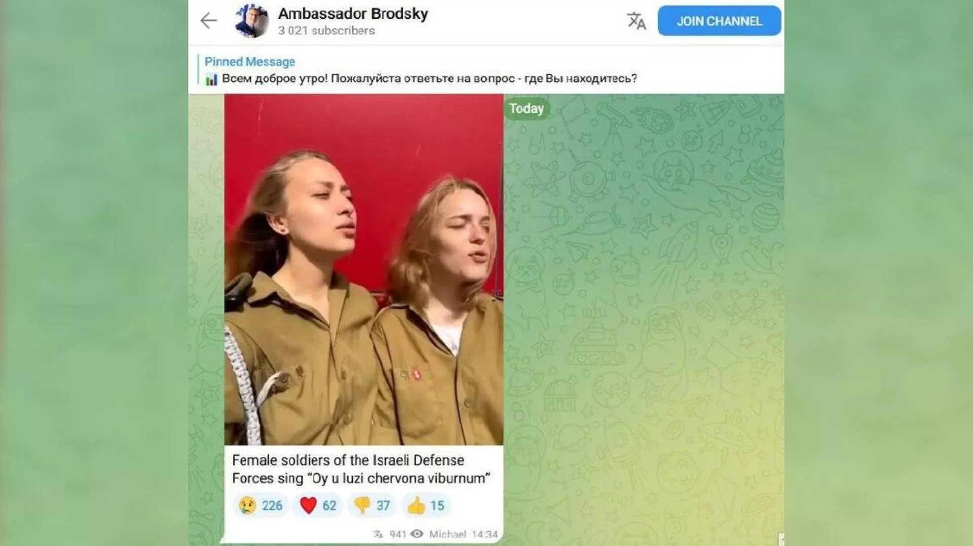Image resolution: width=973 pixels, height=546 pixels.
Task: React with the thumbs down emoji
Action: coord(371,506)
